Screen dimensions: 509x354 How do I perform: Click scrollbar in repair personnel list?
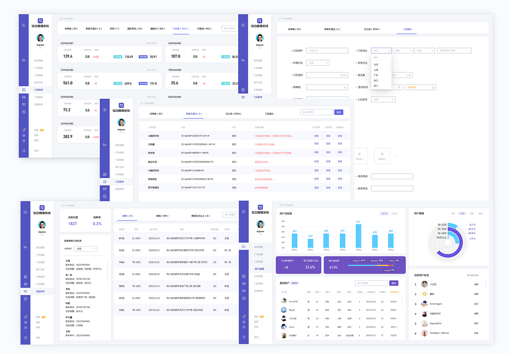pyautogui.click(x=108, y=271)
